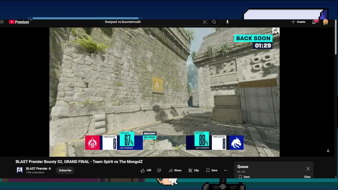338x190 pixels.
Task: Click the 772K subscribers text
Action: 35,173
